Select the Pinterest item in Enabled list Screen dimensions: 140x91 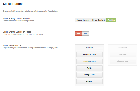pos(89,82)
